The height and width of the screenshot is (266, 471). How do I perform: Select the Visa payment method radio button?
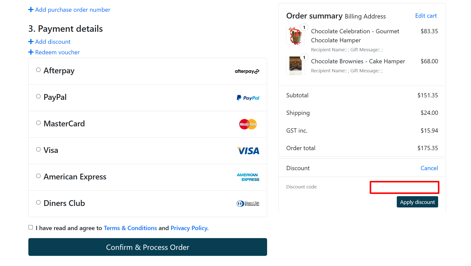(38, 149)
